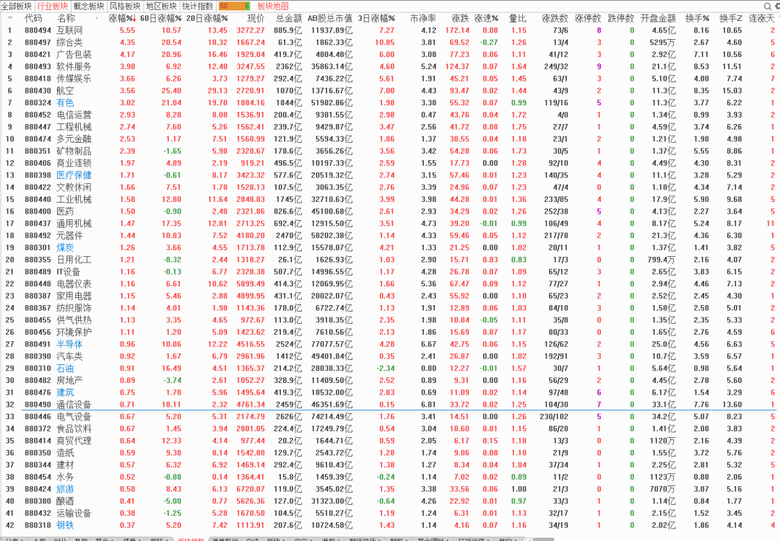Viewport: 780px width, 541px height.
Task: Sort by 涨跌 column header
Action: [460, 18]
